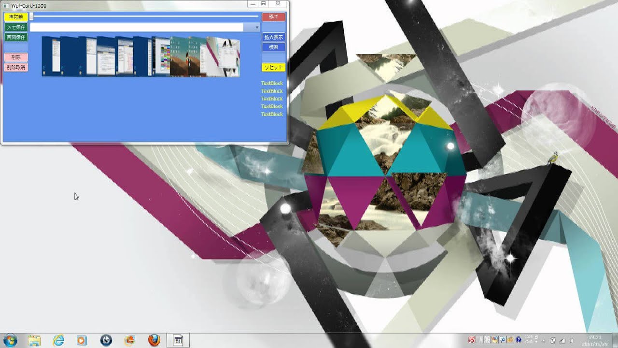
Task: Launch Firefox from the taskbar
Action: click(154, 340)
